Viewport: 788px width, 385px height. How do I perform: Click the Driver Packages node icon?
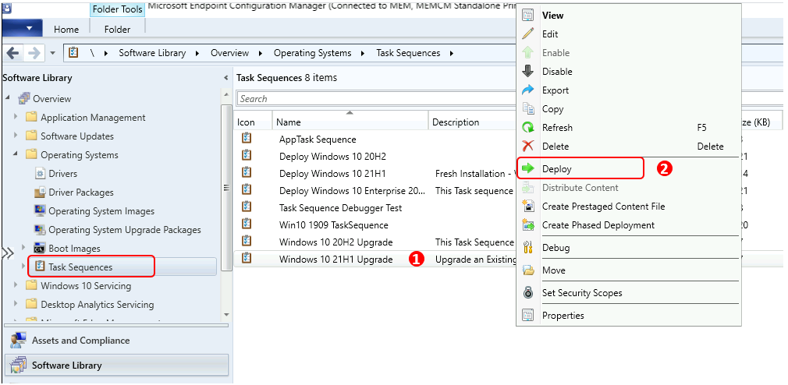(40, 192)
